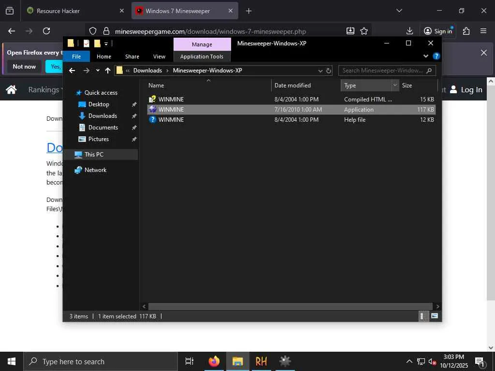Click Properties icon in quick access toolbar
The height and width of the screenshot is (371, 495).
pos(86,43)
